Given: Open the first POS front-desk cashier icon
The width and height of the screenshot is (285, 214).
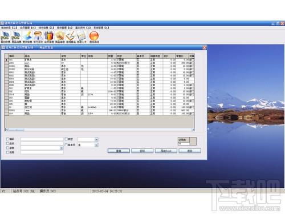Looking at the screenshot, I should [x=5, y=37].
